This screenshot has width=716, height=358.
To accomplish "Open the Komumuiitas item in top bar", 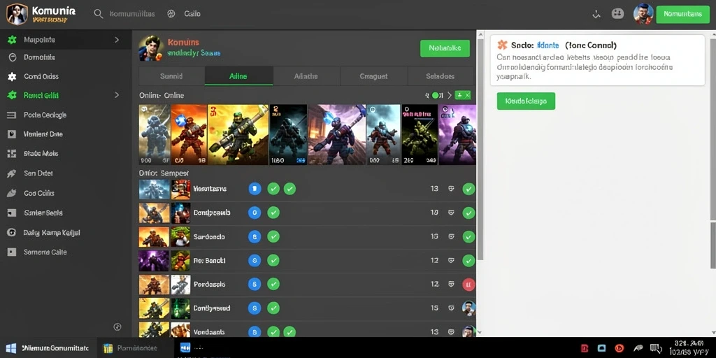I will 132,14.
